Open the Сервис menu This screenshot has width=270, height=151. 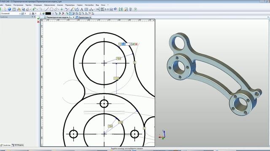click(x=80, y=5)
